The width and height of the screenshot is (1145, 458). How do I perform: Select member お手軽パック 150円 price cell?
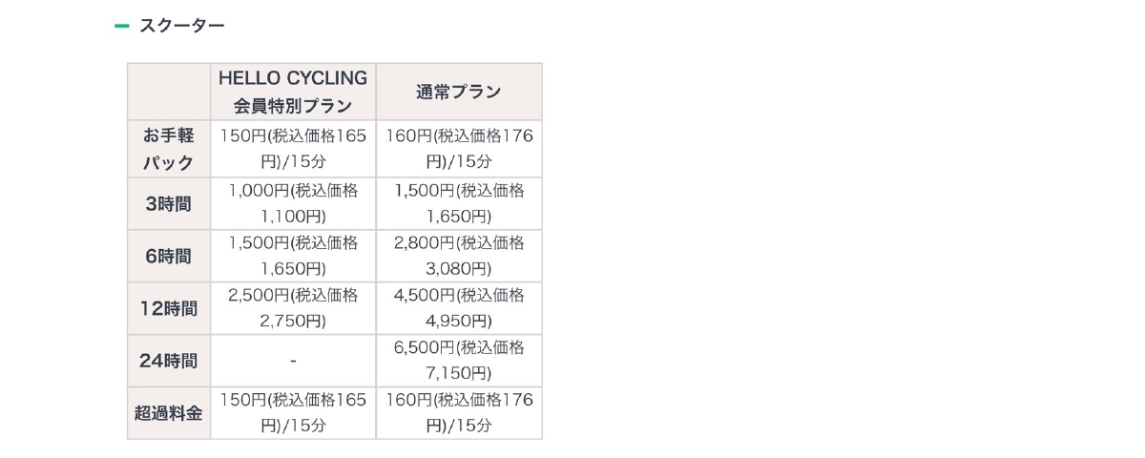[x=293, y=149]
